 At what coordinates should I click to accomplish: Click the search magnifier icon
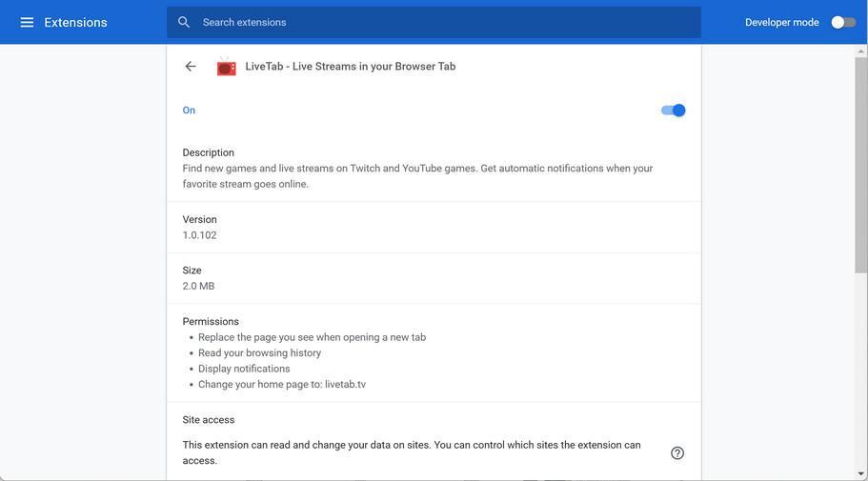coord(184,22)
